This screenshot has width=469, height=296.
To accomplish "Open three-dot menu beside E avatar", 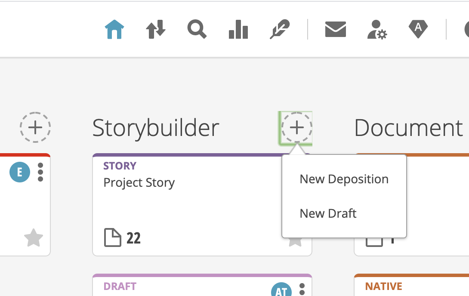I will pos(40,172).
